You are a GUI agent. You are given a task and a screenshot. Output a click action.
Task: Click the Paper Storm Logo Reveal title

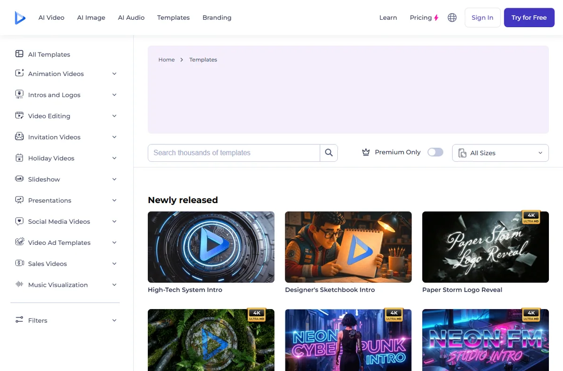point(462,290)
